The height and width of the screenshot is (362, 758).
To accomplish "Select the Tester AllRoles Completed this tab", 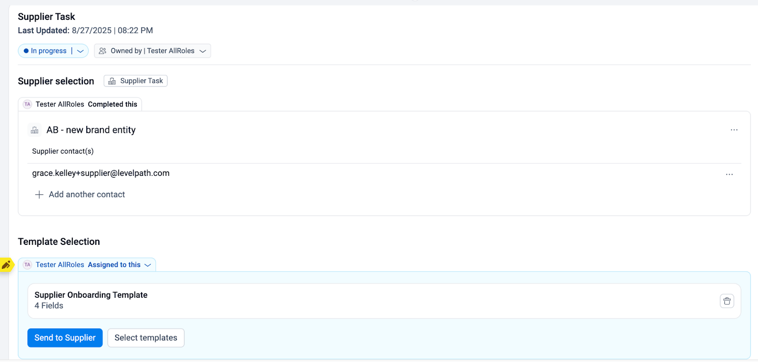I will [x=80, y=104].
